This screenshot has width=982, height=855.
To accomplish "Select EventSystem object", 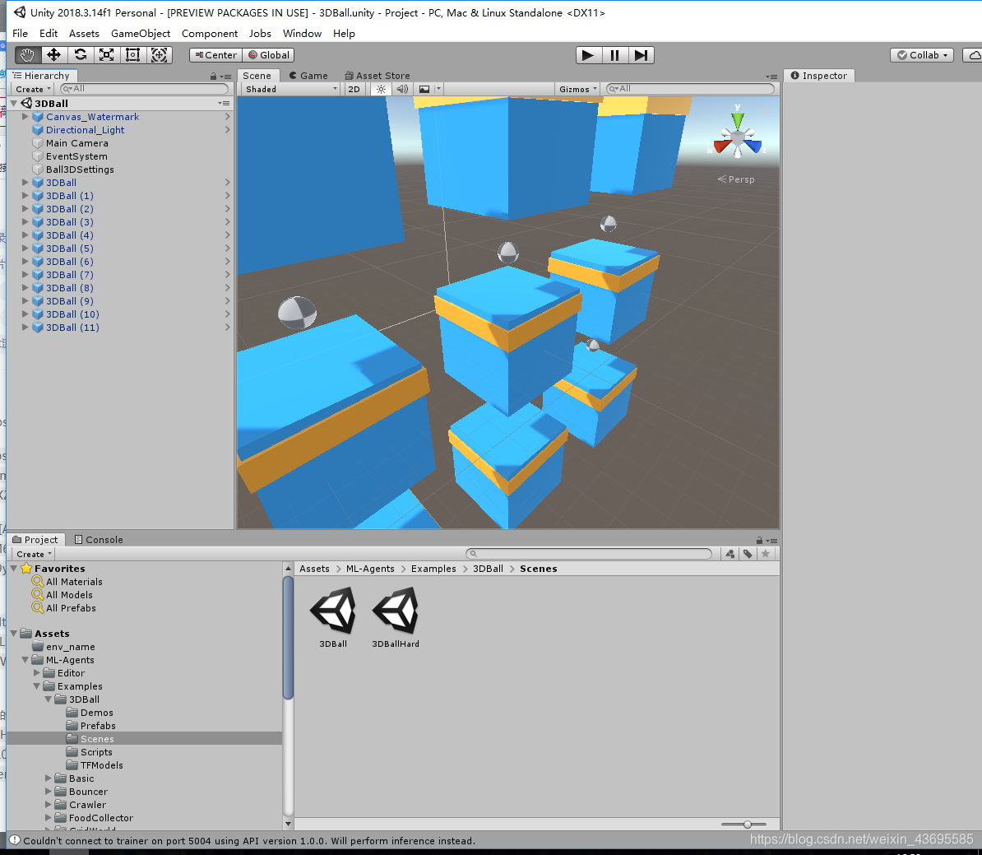I will [x=76, y=156].
